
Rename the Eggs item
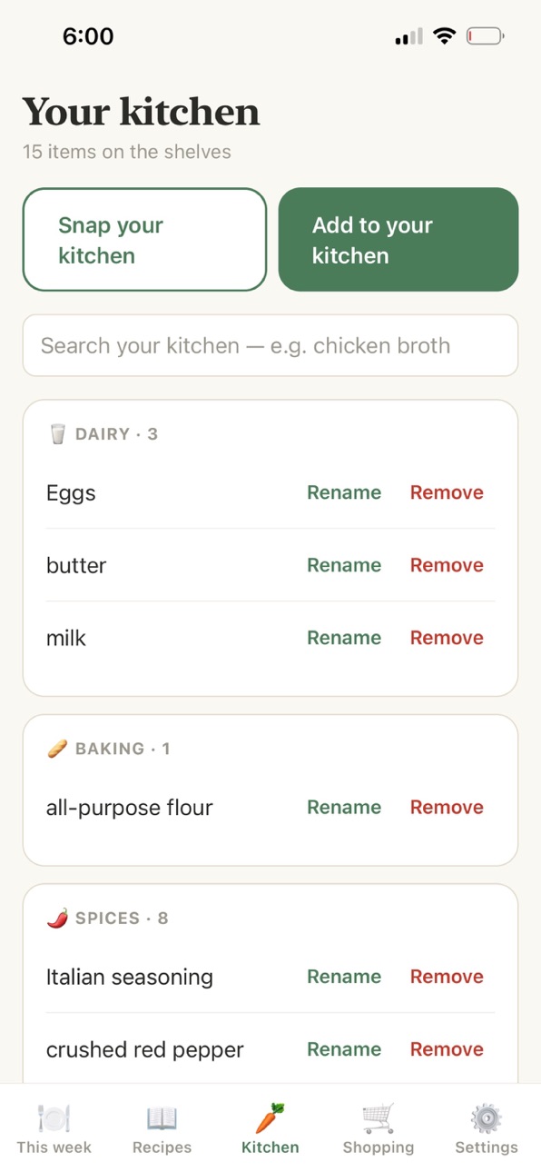(344, 492)
